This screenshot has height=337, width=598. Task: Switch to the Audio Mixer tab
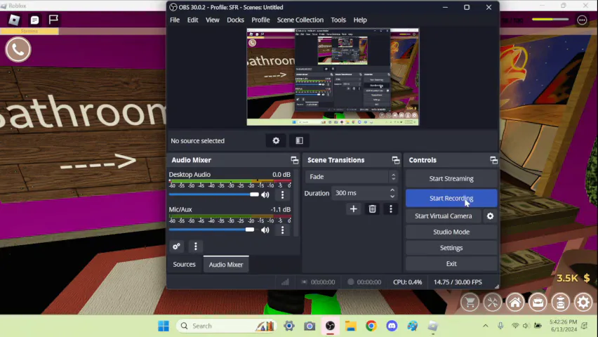coord(226,265)
